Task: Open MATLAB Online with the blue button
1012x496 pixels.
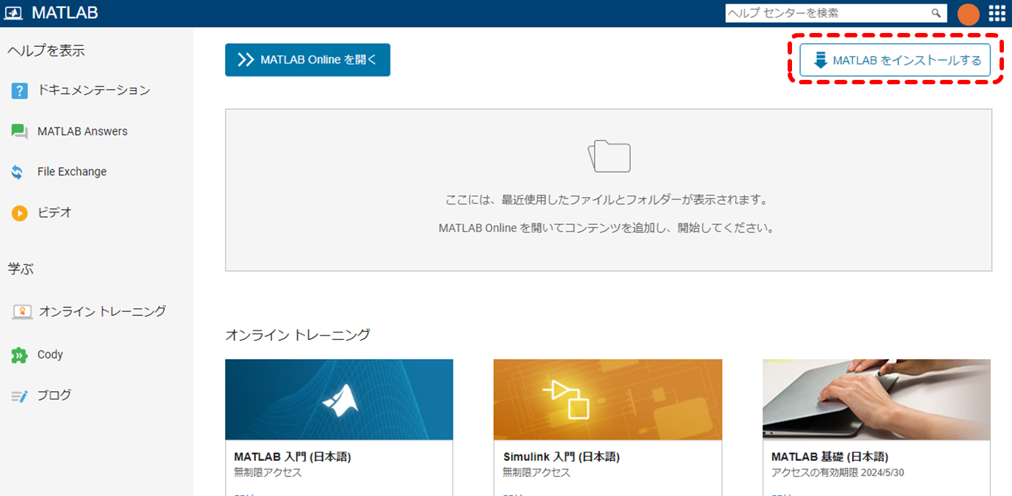Action: point(307,60)
